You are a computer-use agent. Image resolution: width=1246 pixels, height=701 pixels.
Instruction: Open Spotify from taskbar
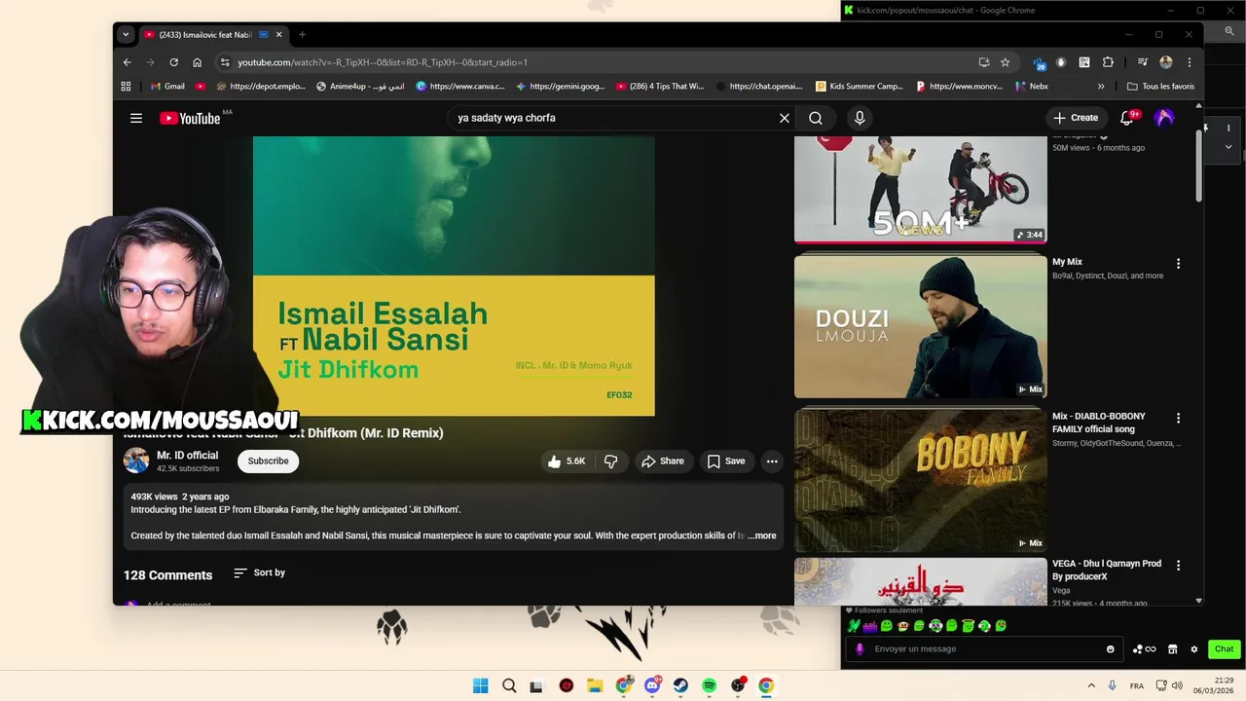709,685
